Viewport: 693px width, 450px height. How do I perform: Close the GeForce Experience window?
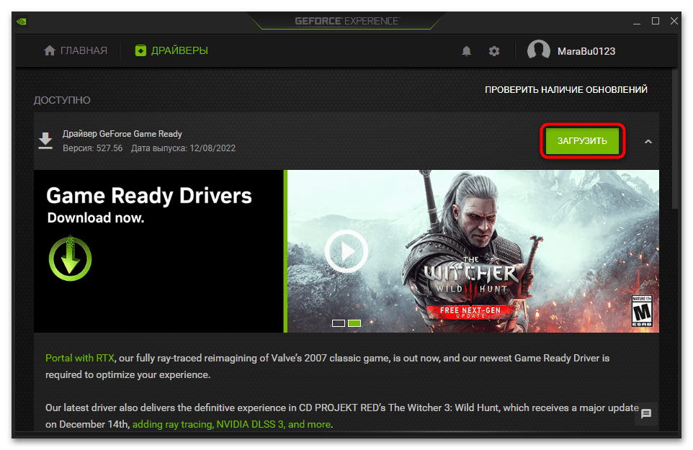pyautogui.click(x=674, y=21)
